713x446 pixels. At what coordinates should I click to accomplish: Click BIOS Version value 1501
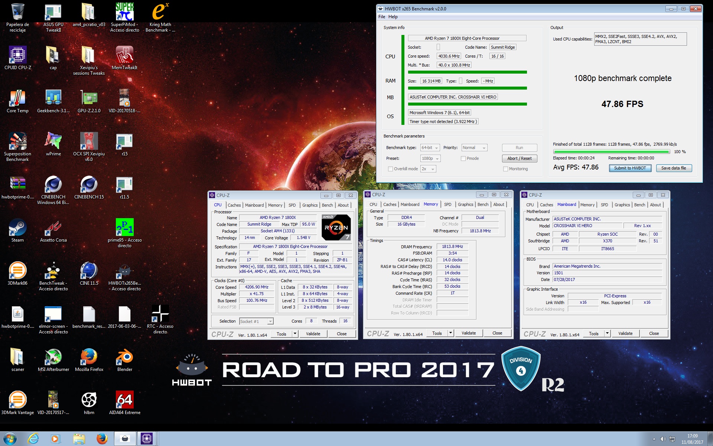click(x=608, y=273)
